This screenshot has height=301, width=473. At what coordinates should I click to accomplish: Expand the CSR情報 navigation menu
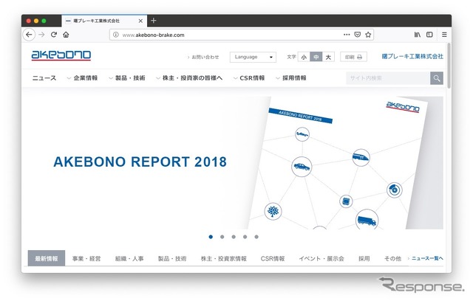[249, 78]
